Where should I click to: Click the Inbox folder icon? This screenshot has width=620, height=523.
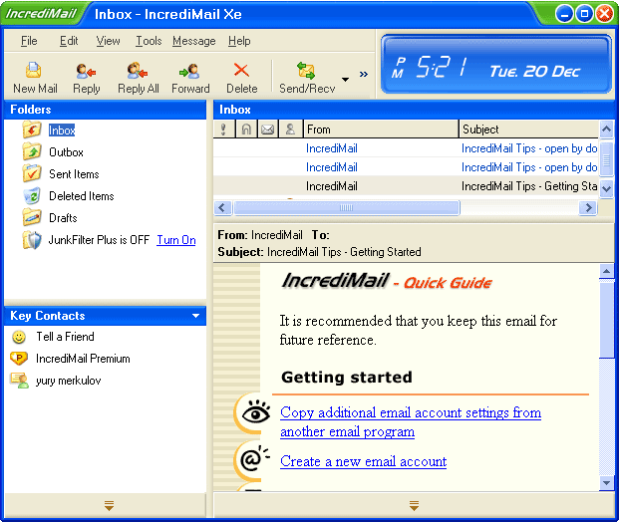click(x=32, y=130)
